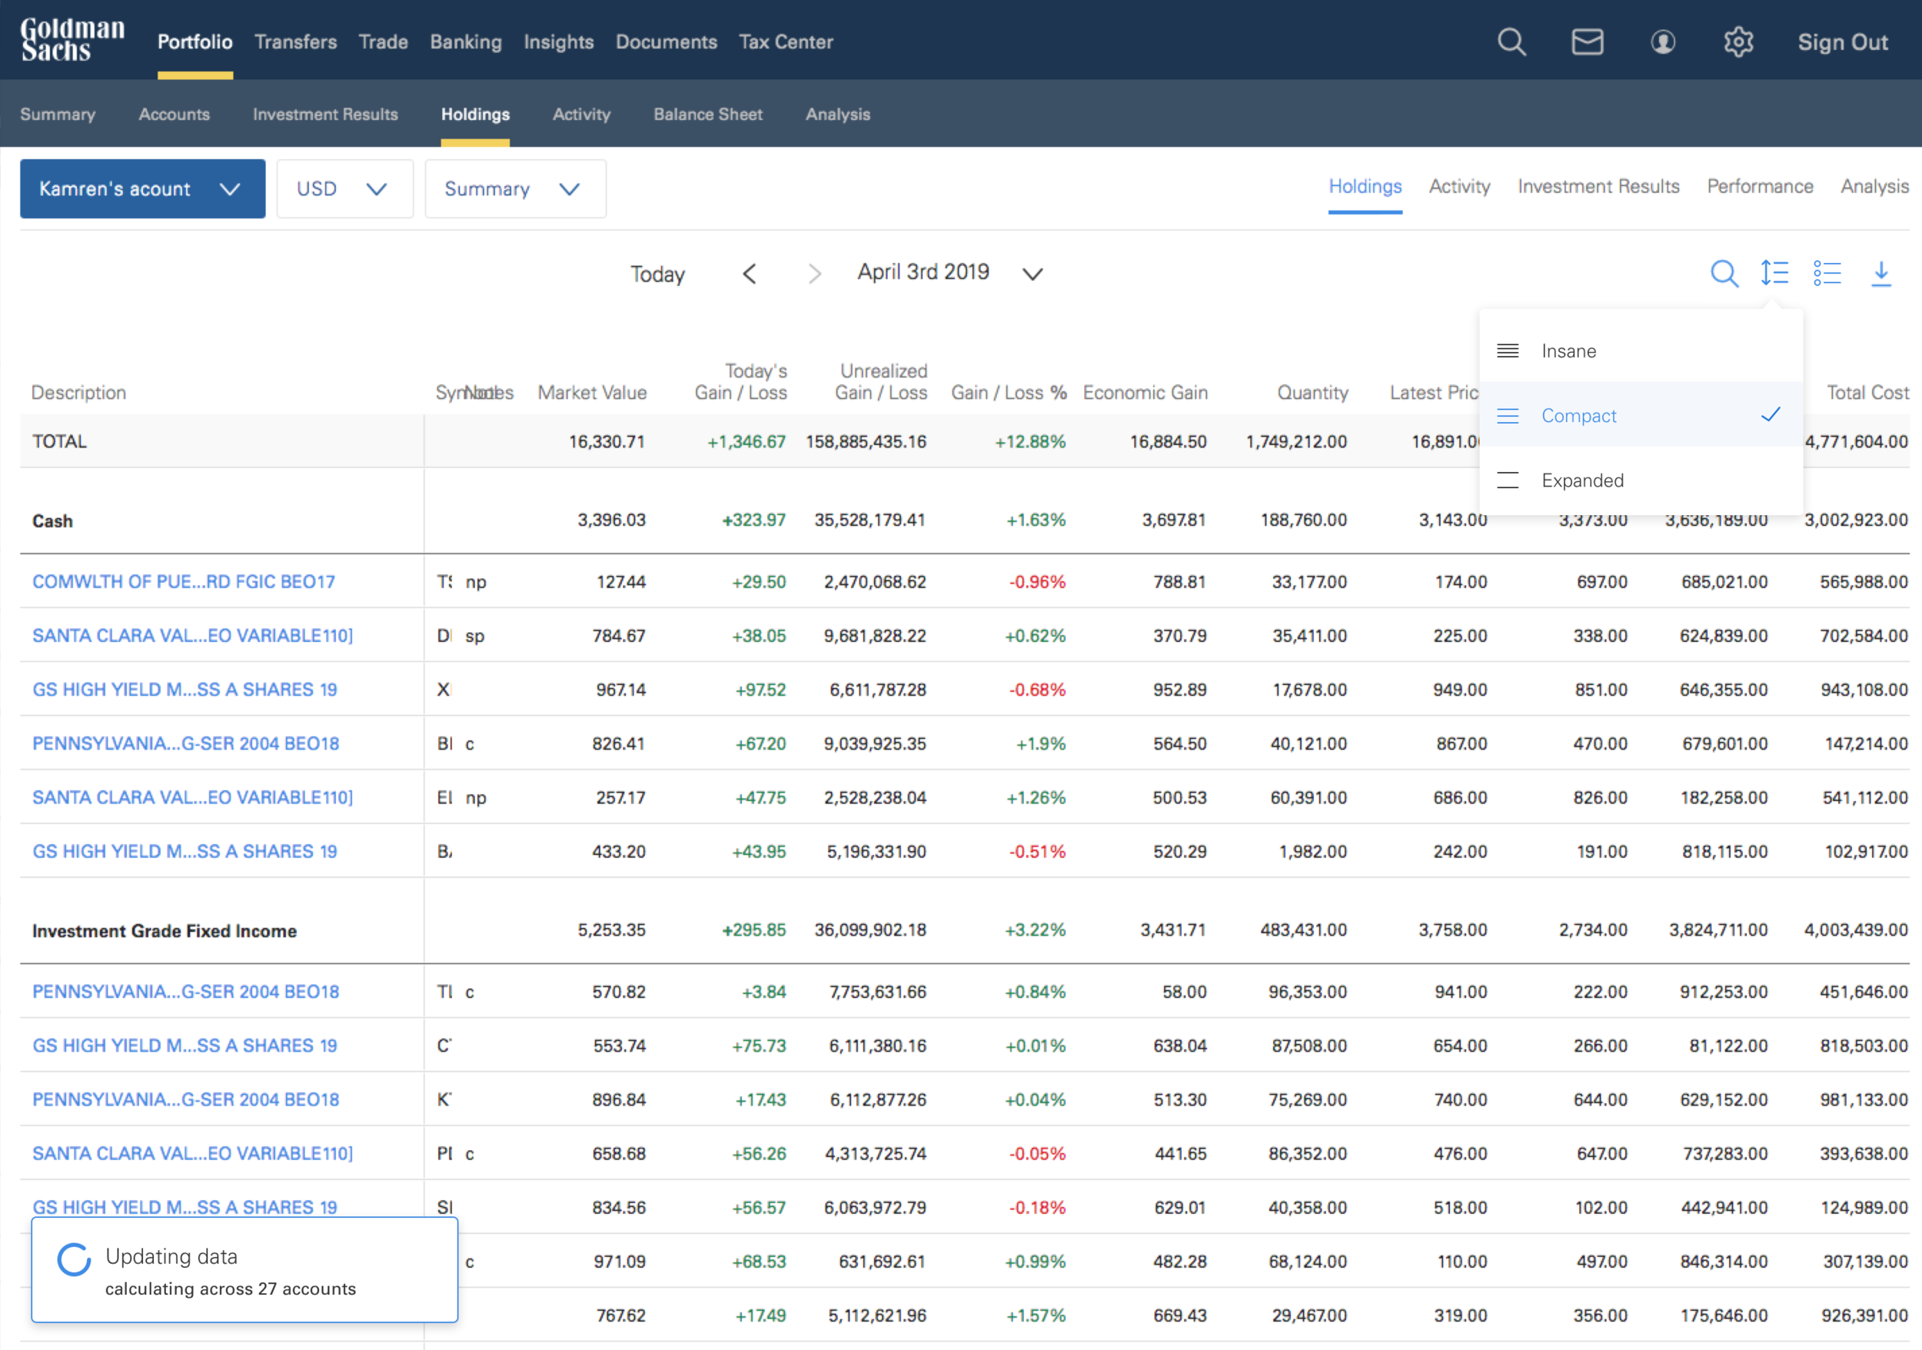This screenshot has width=1922, height=1350.
Task: Switch to the Balance Sheet tab
Action: pyautogui.click(x=707, y=114)
